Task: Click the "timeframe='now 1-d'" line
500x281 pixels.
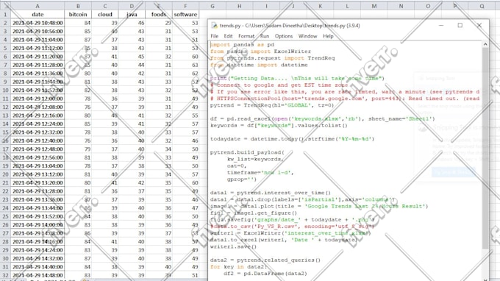Action: [x=260, y=173]
